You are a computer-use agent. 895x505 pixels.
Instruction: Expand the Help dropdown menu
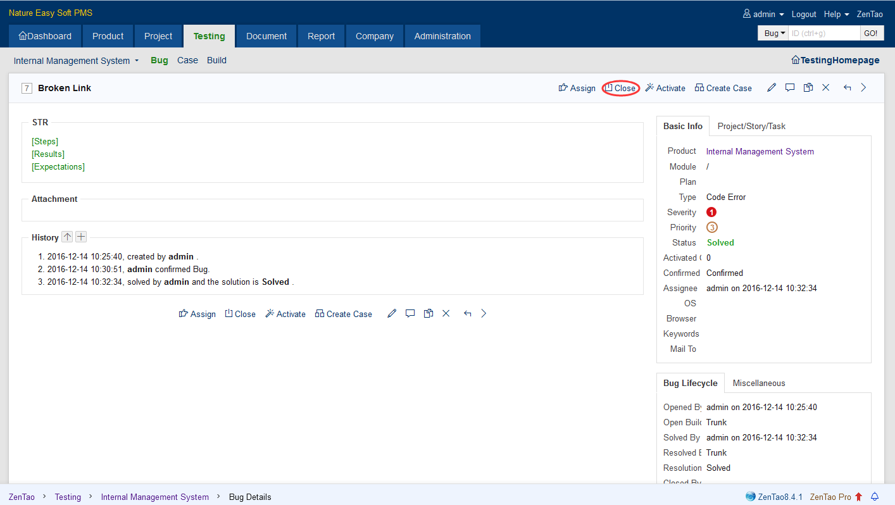tap(836, 14)
